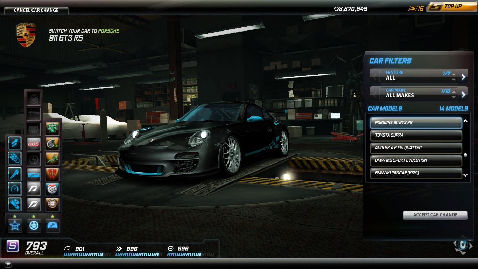Click the Car Make 1/10 stepper arrows
The height and width of the screenshot is (269, 478).
point(454,95)
